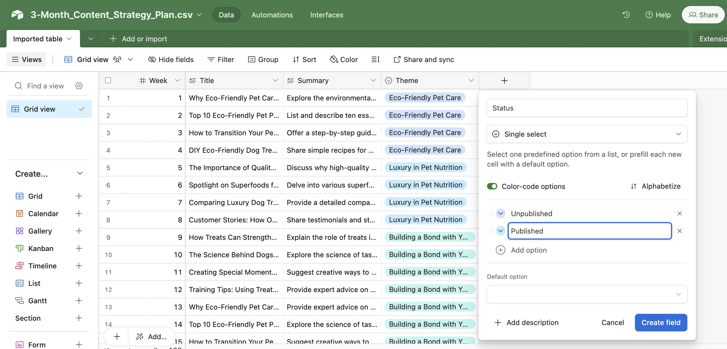The height and width of the screenshot is (349, 727).
Task: Open base history clock icon
Action: point(626,15)
